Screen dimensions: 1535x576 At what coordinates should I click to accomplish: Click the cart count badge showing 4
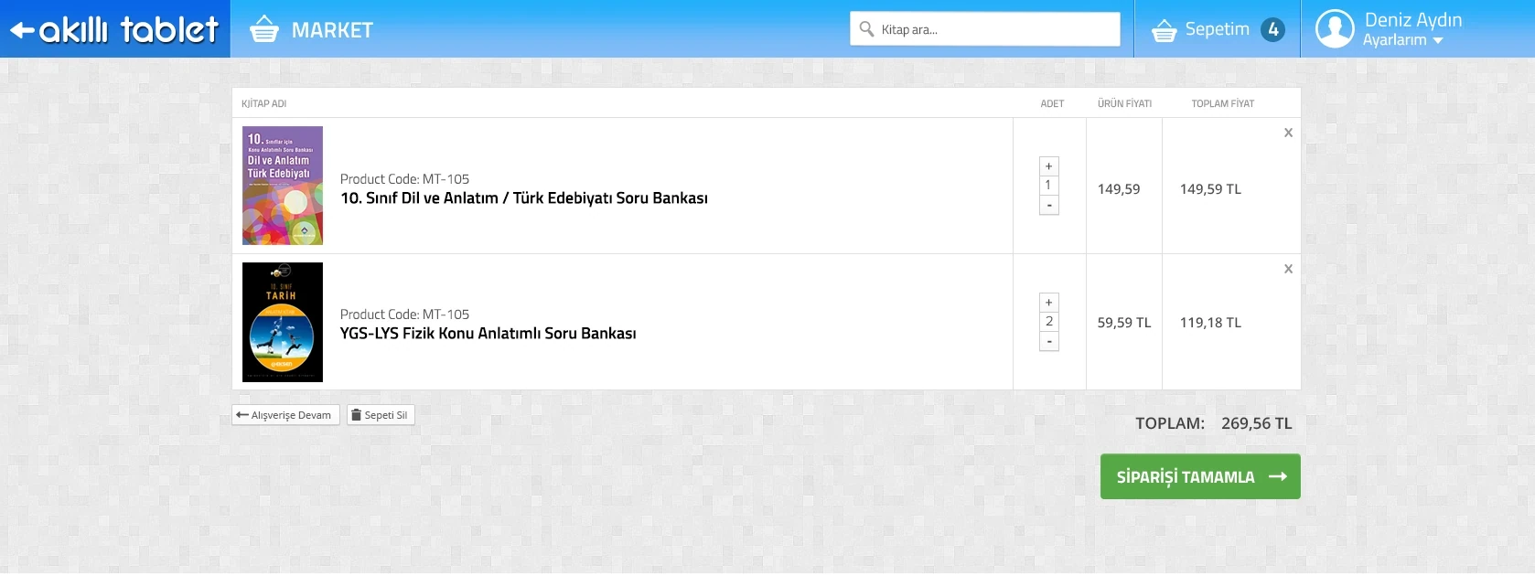pos(1272,29)
